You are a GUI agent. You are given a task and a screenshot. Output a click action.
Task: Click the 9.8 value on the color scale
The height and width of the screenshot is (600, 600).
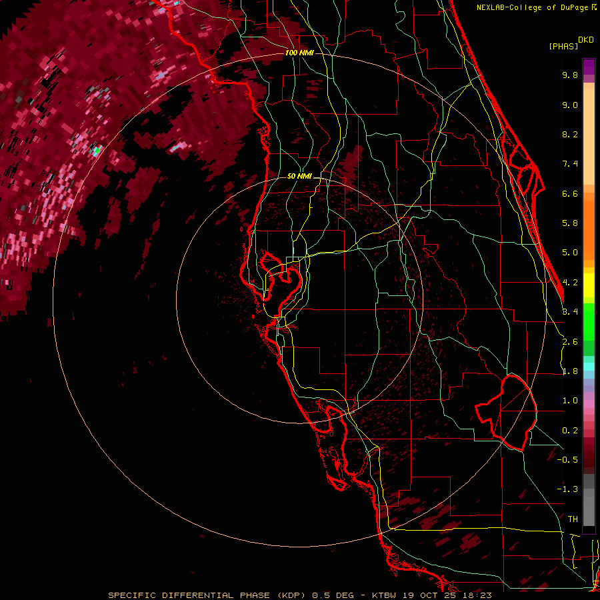[570, 75]
